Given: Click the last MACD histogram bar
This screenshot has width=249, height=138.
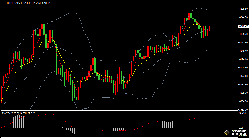Looking at the screenshot, I should tap(209, 125).
